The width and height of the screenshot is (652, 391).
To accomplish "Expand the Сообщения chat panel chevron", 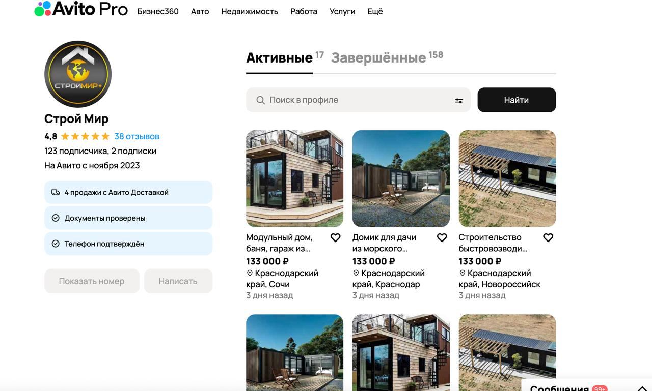I will 642,388.
